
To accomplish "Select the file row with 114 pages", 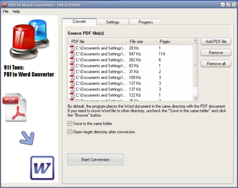I will click(x=131, y=54).
